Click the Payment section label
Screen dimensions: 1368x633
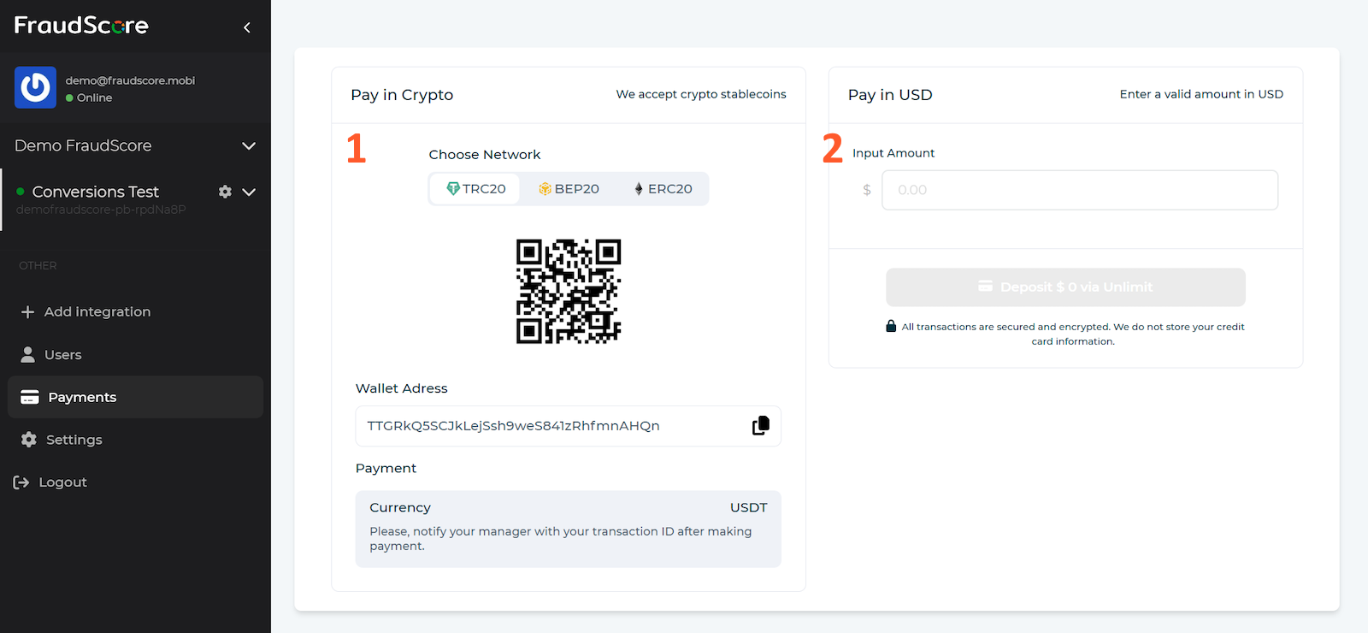386,469
